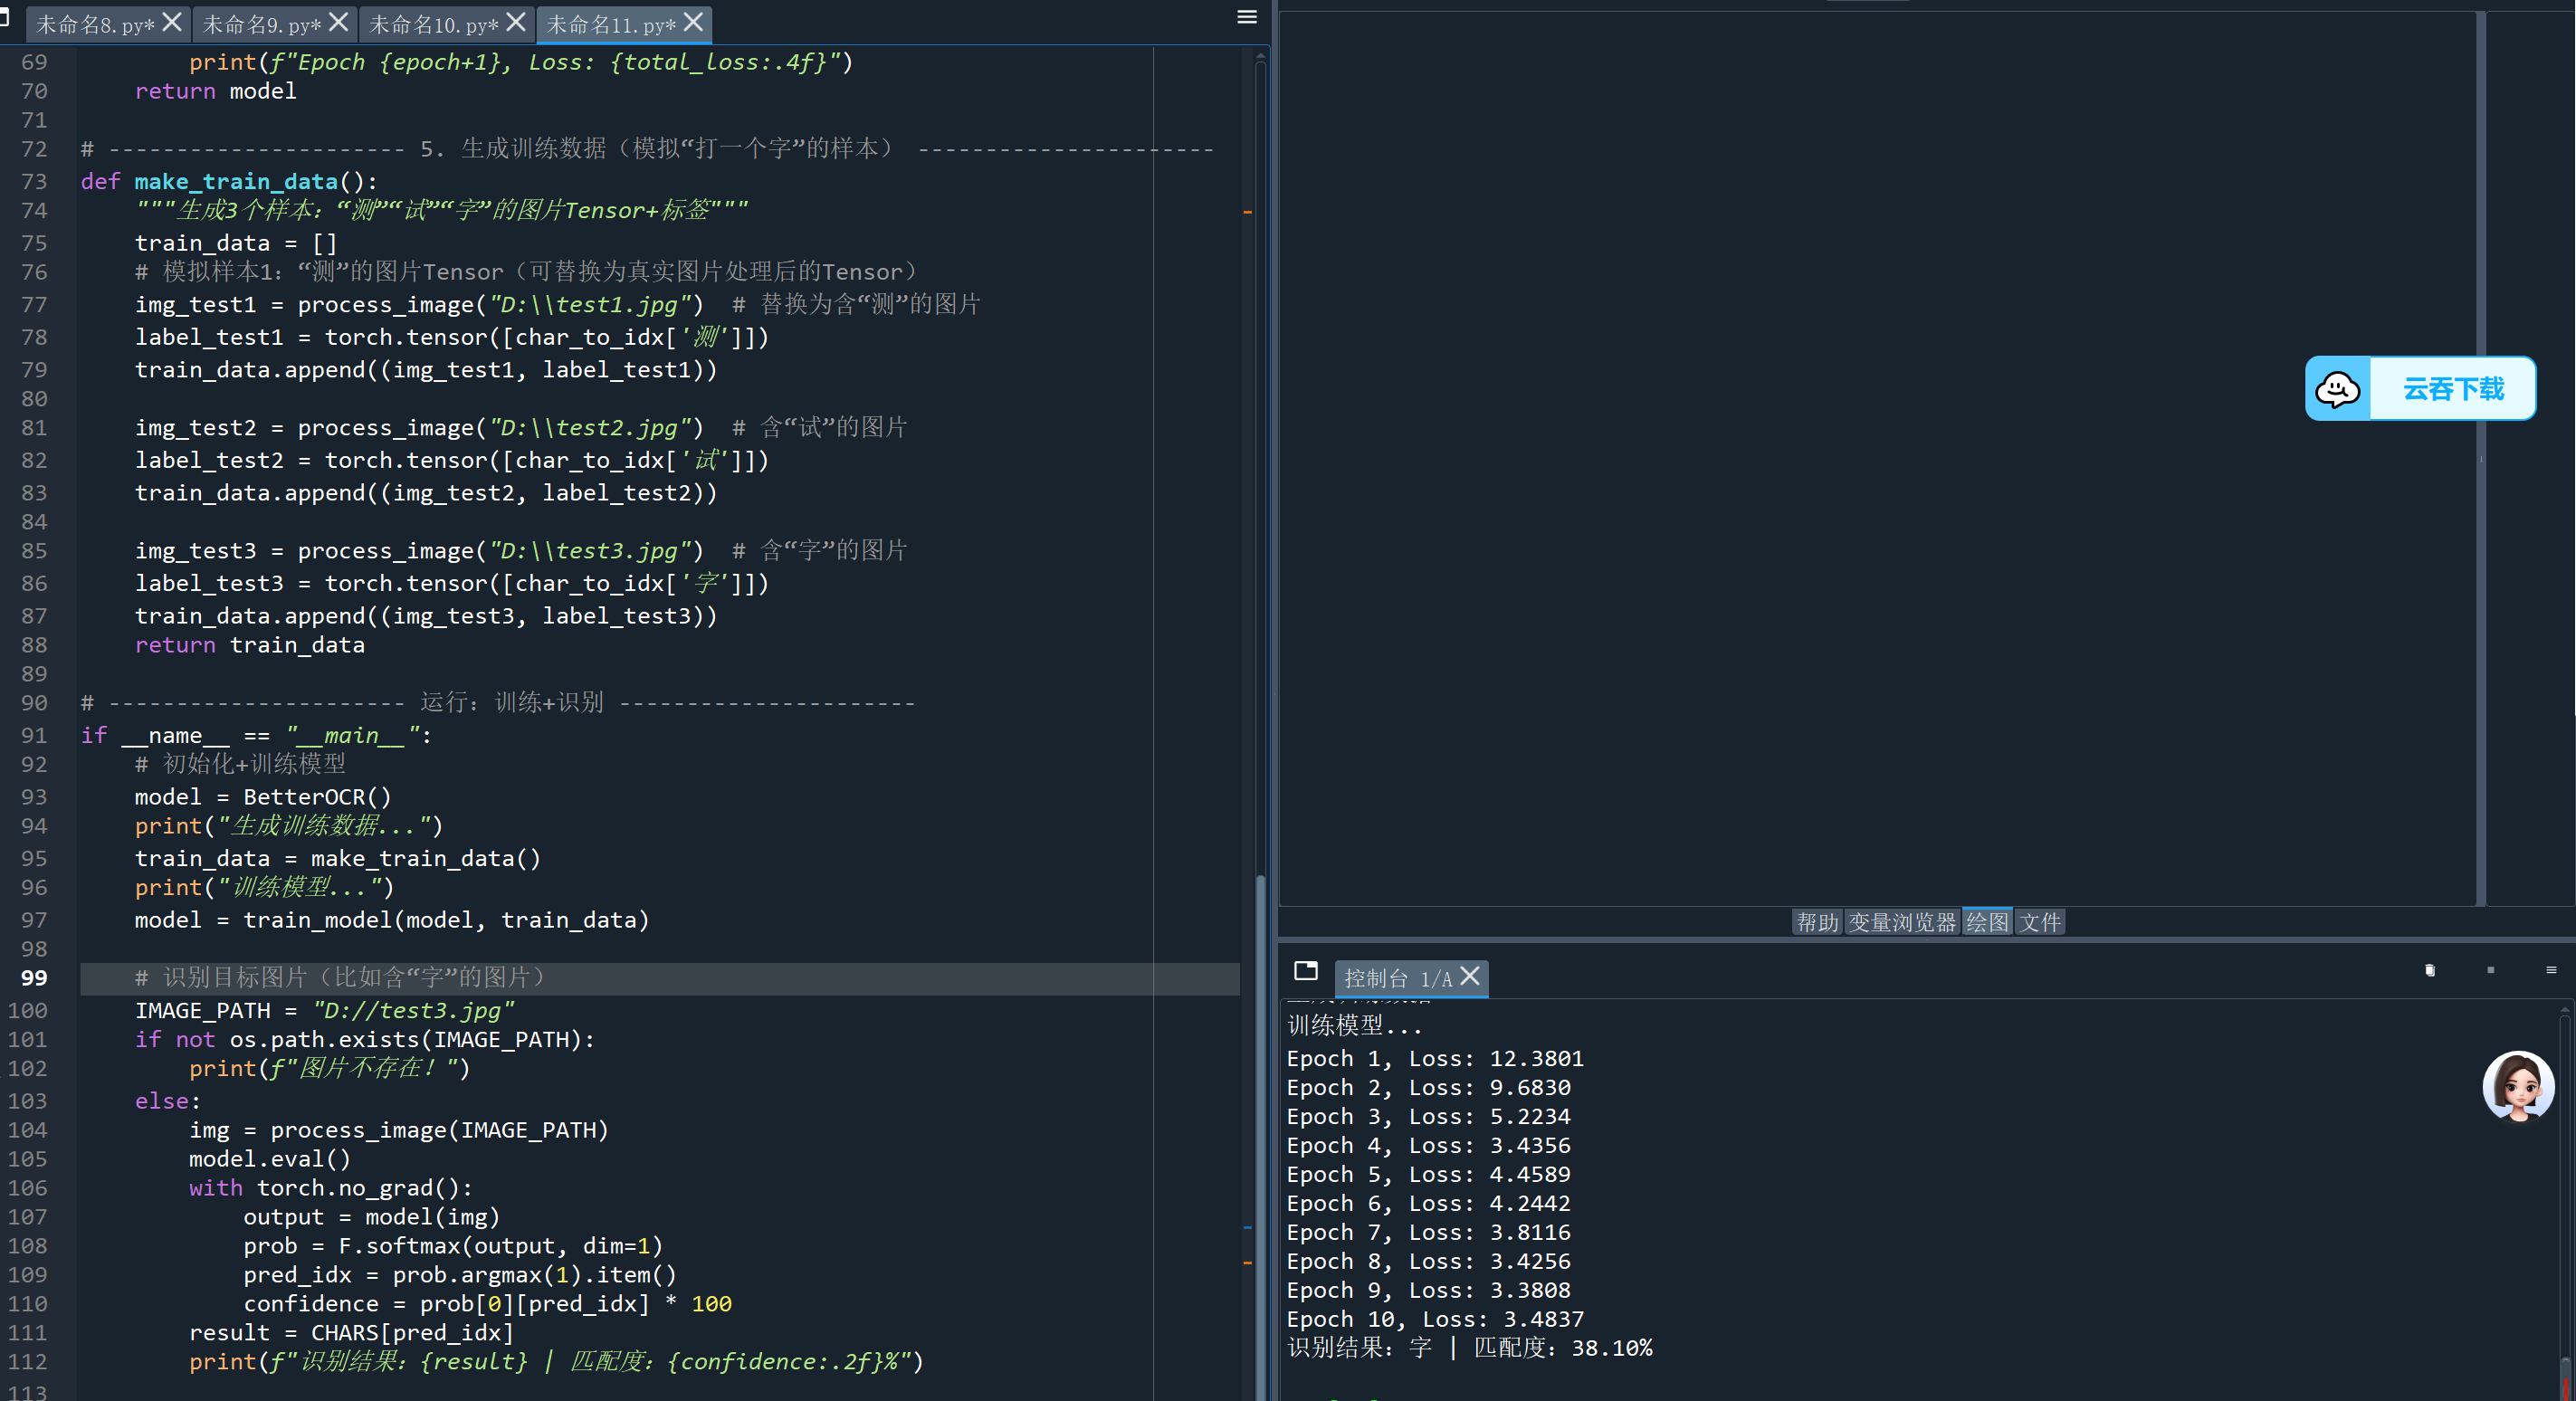This screenshot has height=1401, width=2576.
Task: Click line number 73 in the gutter
Action: coord(34,182)
